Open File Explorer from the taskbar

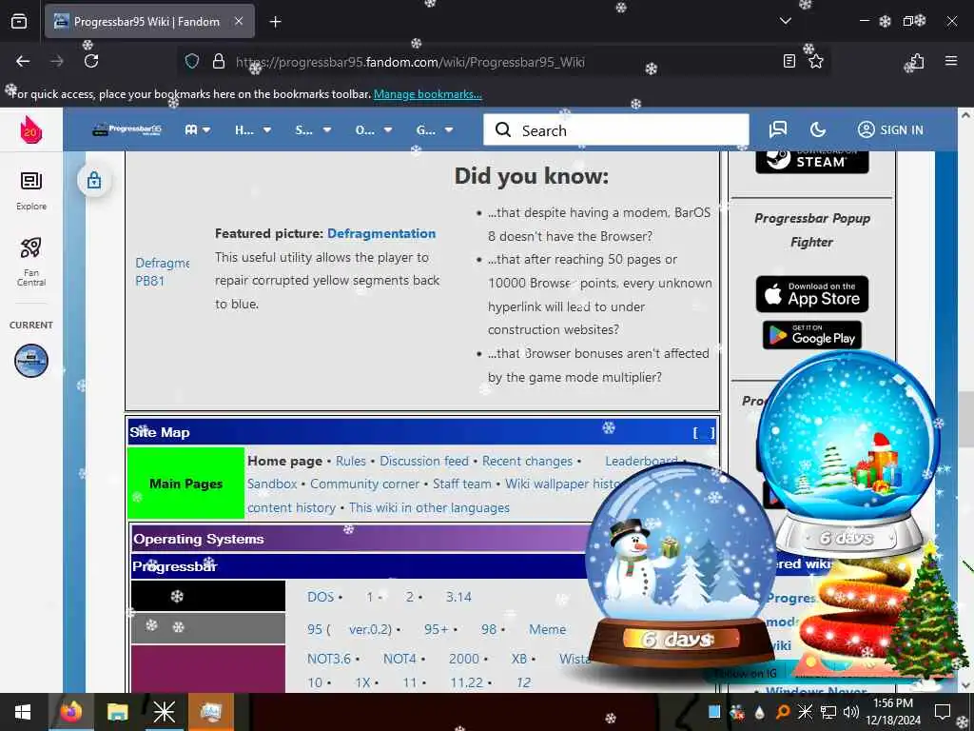(117, 712)
